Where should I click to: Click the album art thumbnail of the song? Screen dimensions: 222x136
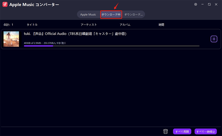[x=11, y=39]
